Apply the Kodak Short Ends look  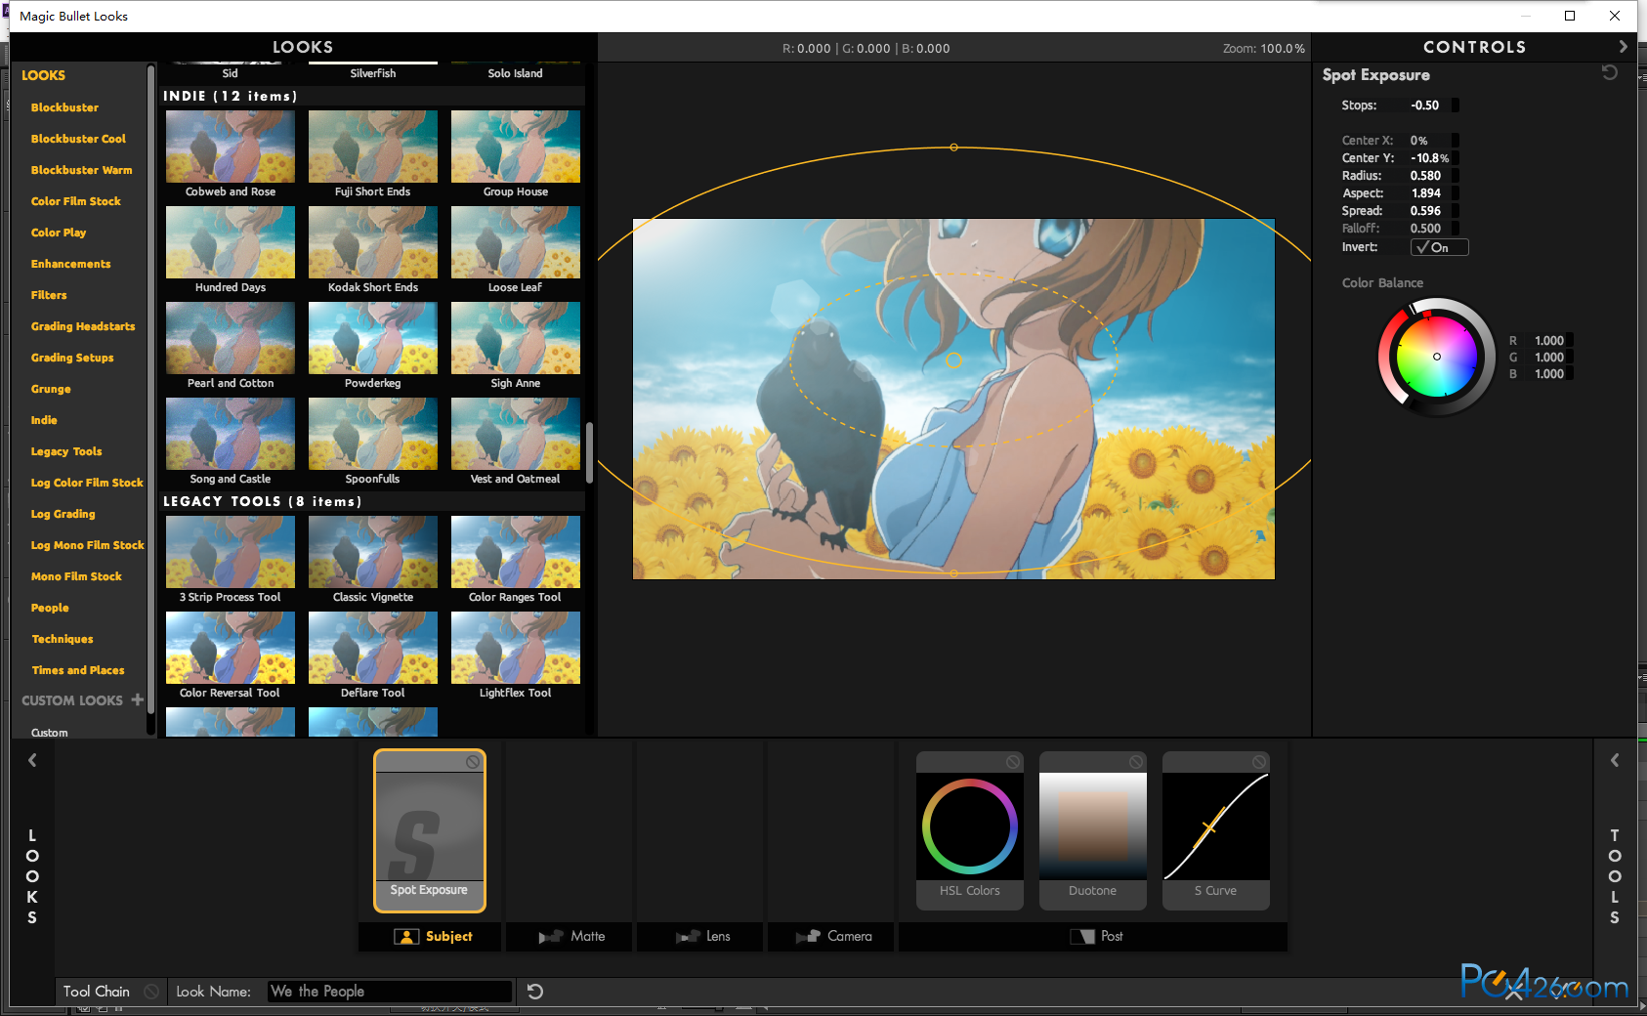373,242
